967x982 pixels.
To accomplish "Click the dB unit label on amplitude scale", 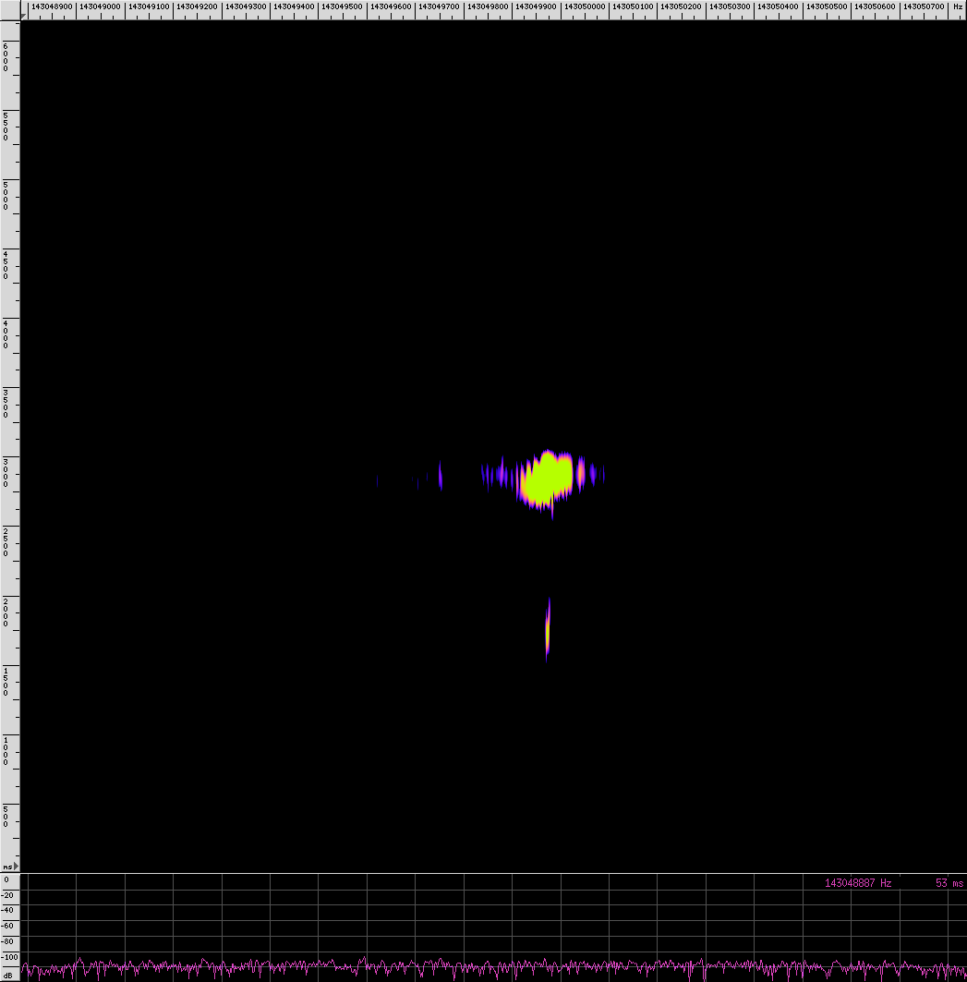I will [7, 976].
